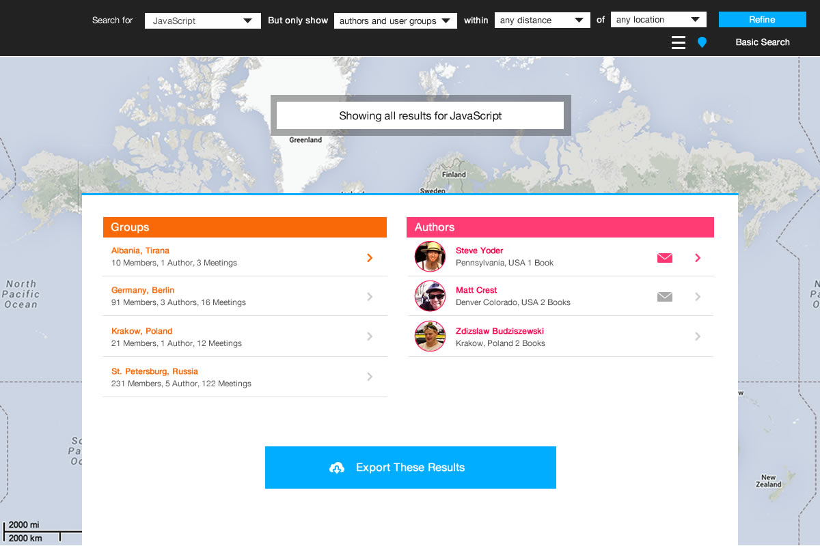
Task: Click the orange chevron for Albania, Tirana
Action: [x=370, y=257]
